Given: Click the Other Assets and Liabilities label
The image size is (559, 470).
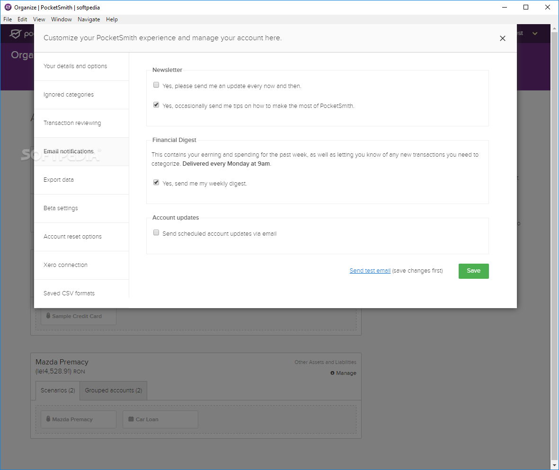Looking at the screenshot, I should click(x=325, y=362).
